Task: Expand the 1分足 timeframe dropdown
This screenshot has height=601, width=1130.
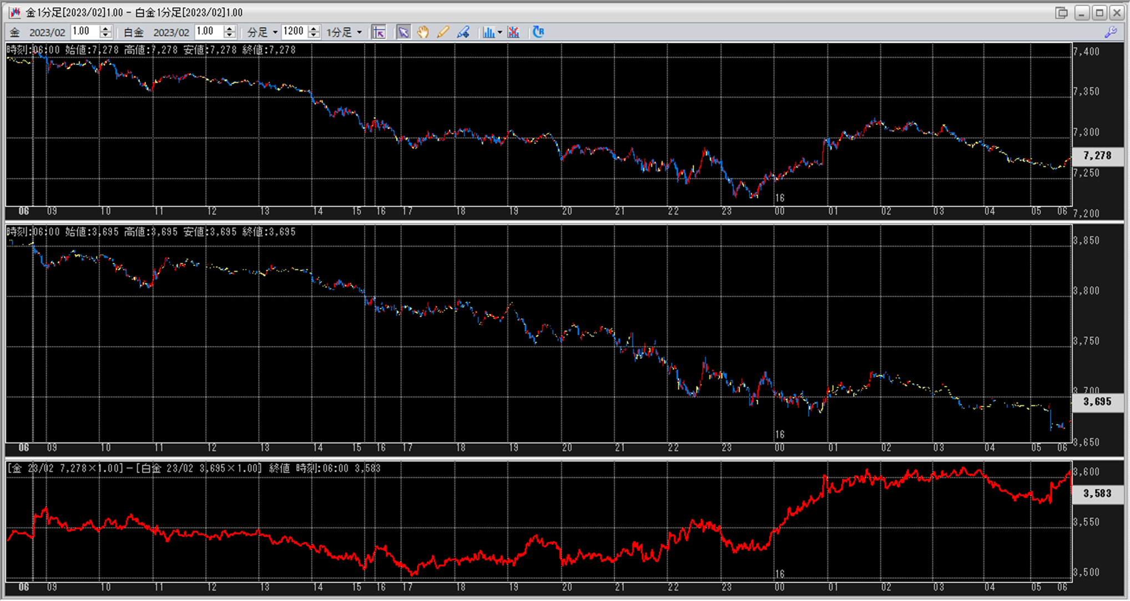Action: [x=359, y=32]
